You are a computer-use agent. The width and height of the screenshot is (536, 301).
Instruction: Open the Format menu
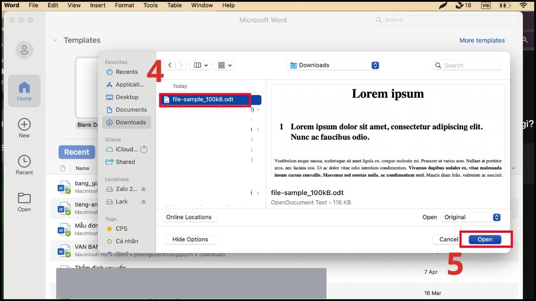coord(125,5)
